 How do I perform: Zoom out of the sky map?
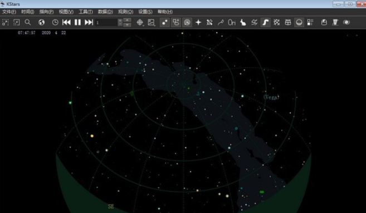(x=17, y=22)
